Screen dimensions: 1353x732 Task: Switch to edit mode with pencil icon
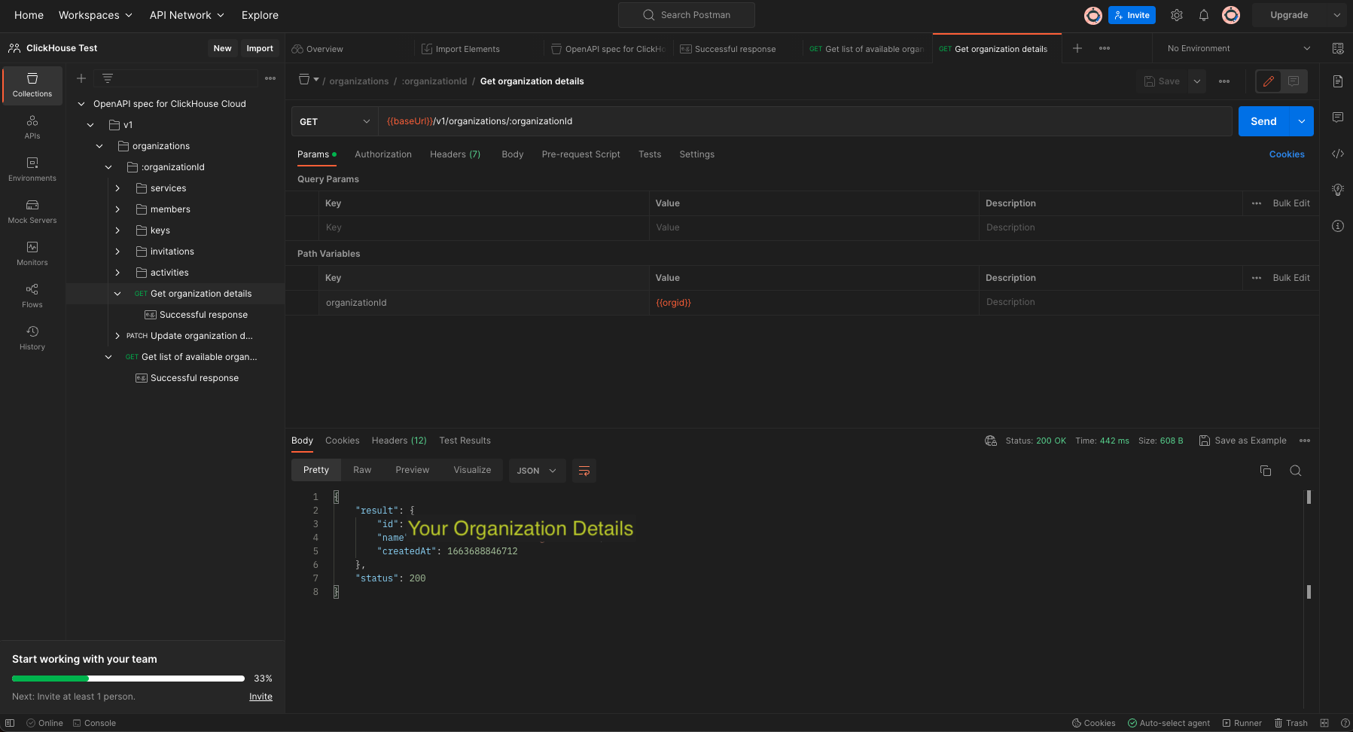tap(1269, 81)
